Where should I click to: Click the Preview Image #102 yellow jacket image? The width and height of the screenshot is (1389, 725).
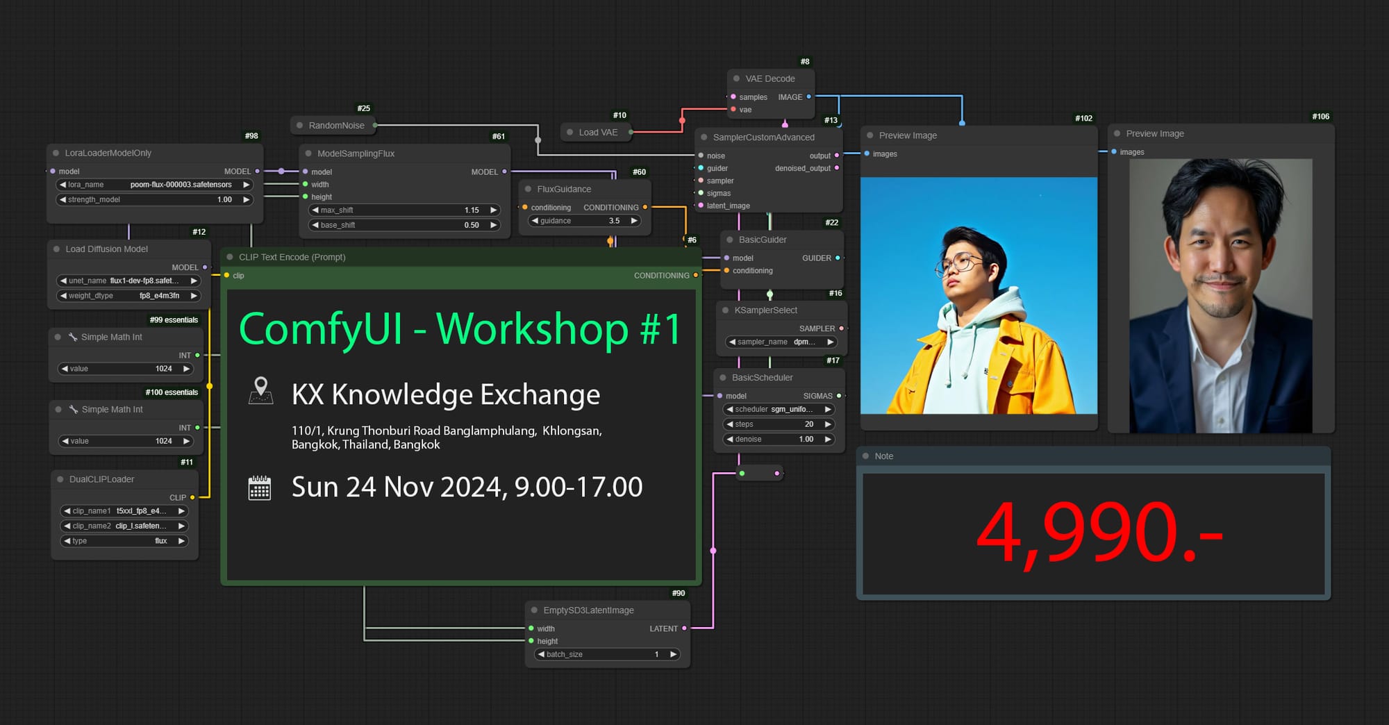pyautogui.click(x=979, y=296)
